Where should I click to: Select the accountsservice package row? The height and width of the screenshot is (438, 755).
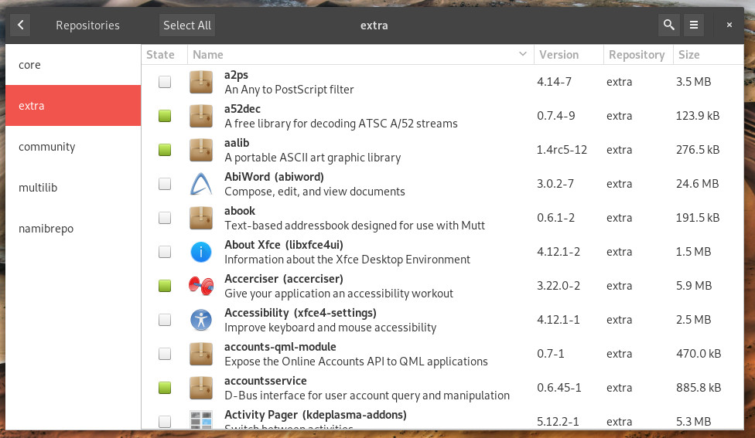coord(442,388)
